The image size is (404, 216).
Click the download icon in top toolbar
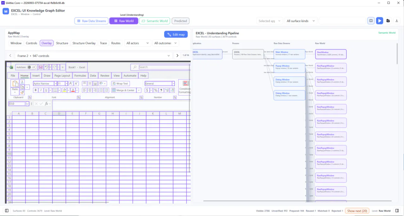pyautogui.click(x=397, y=21)
